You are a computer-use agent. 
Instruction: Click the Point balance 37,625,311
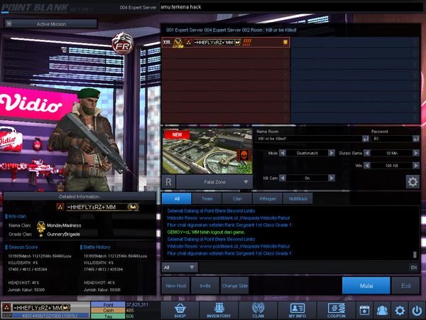point(137,304)
